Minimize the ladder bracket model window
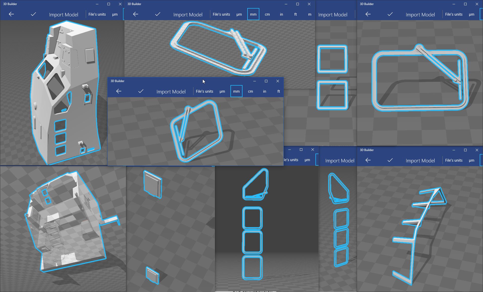Screen dimensions: 483x292 454,150
